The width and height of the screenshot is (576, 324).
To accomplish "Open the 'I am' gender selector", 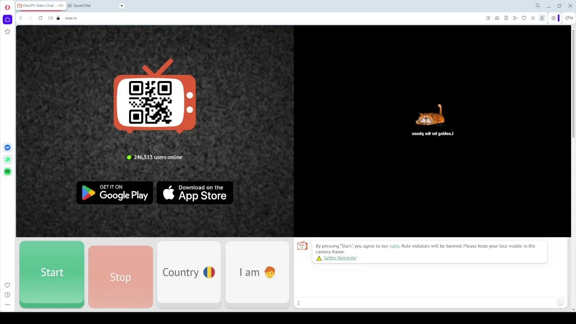I will (257, 272).
